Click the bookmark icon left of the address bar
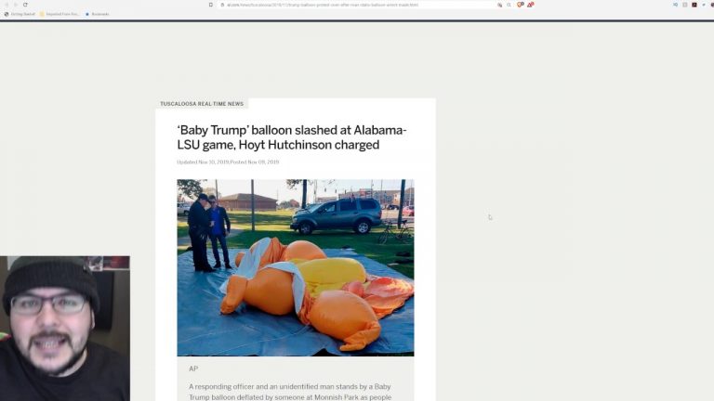 (x=210, y=5)
